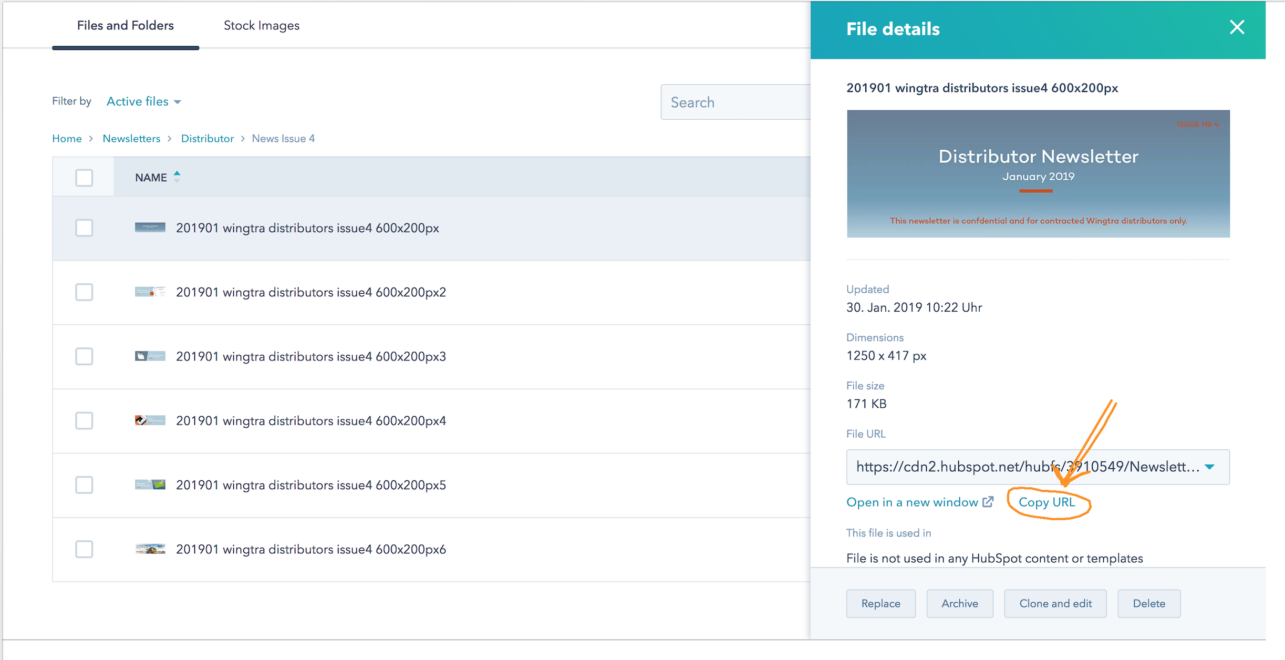The width and height of the screenshot is (1285, 660).
Task: Go to Newsletters in the breadcrumb
Action: click(131, 138)
